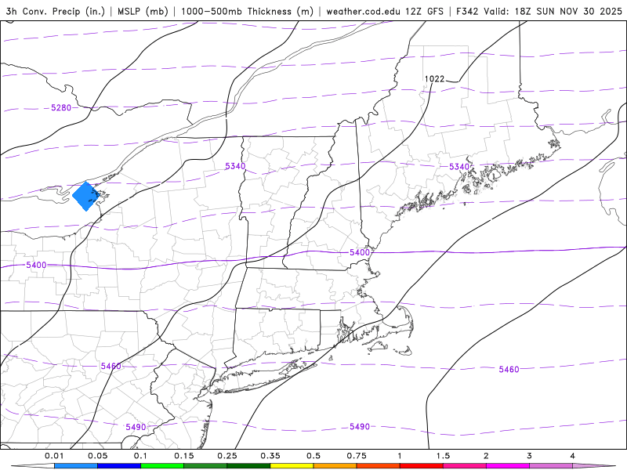Click the orange 0.5–0.75 legend swatch
The width and height of the screenshot is (627, 470).
335,466
